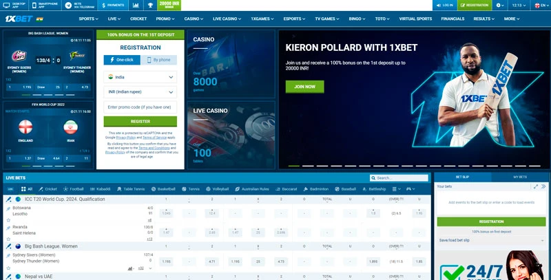This screenshot has height=280, width=551.
Task: Show the Tennis live bets filter
Action: coord(191,189)
